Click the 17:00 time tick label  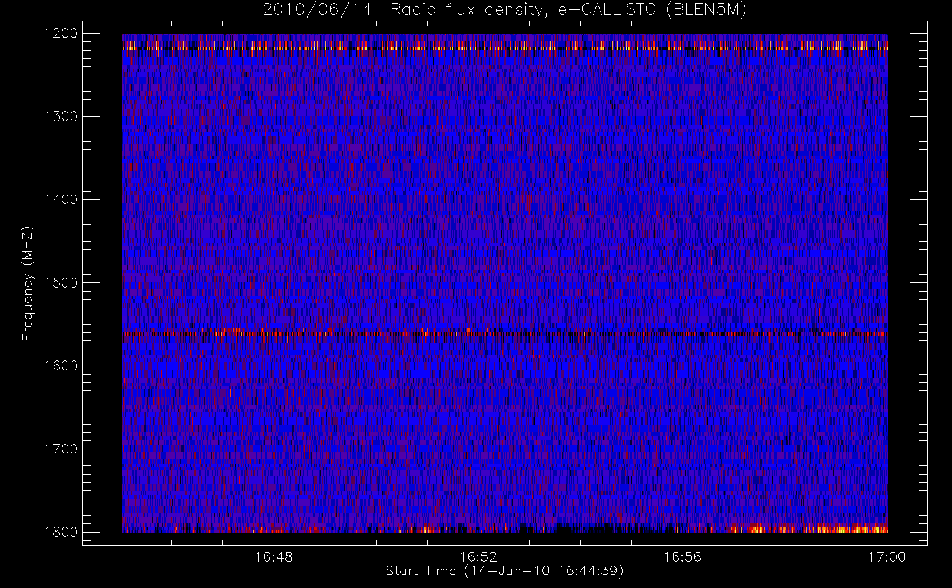click(887, 557)
